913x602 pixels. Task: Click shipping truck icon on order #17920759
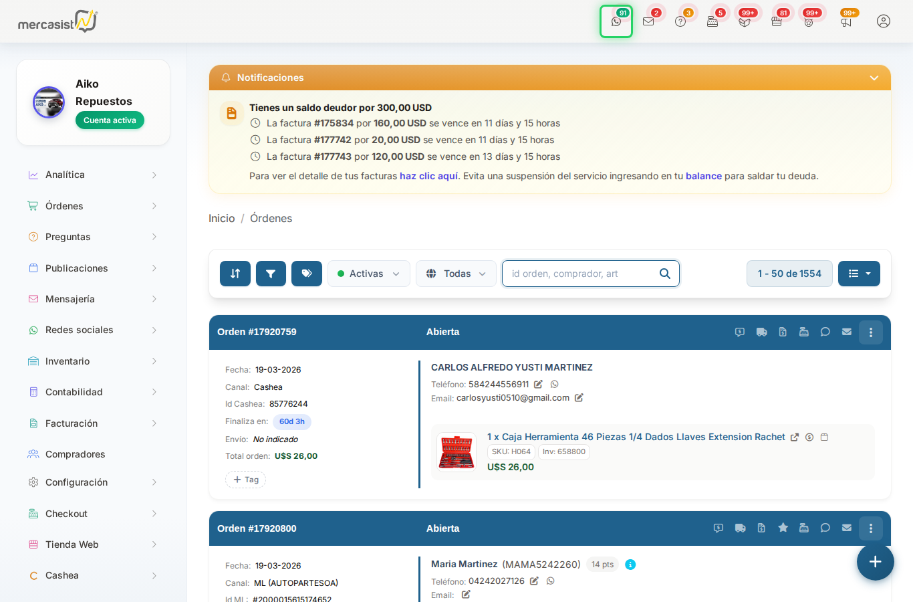(761, 332)
